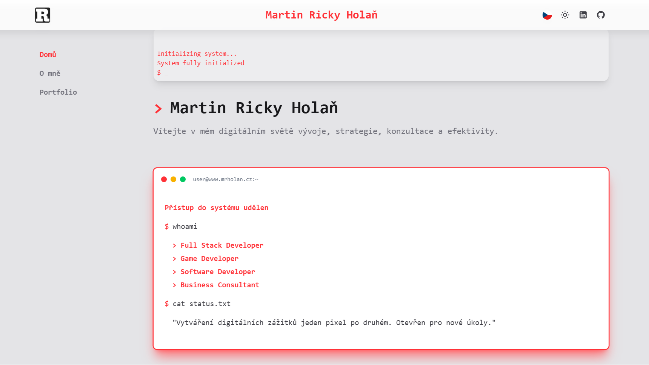This screenshot has width=649, height=365.
Task: Select the Game Developer entry
Action: tap(209, 259)
